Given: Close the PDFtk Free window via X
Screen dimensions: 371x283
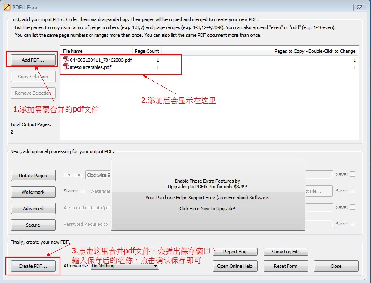Looking at the screenshot, I should (x=360, y=7).
